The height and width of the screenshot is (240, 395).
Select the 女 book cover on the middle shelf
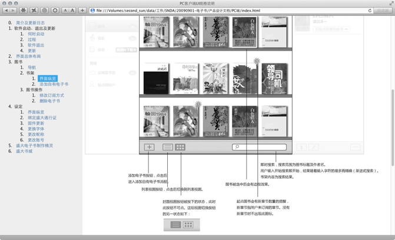(245, 79)
